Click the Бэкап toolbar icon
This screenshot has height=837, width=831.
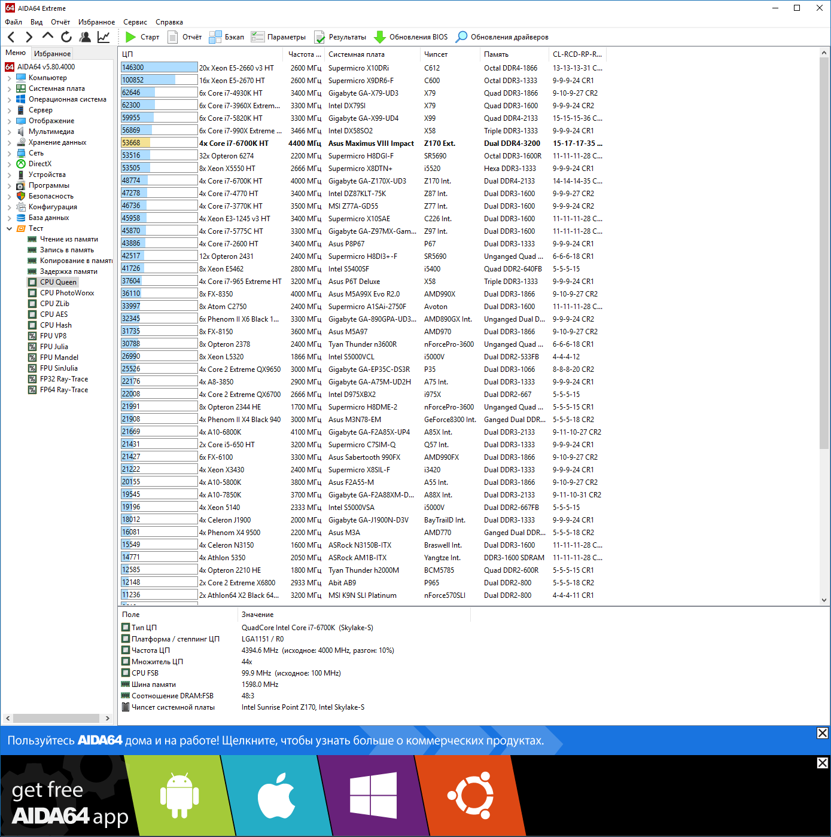[215, 37]
